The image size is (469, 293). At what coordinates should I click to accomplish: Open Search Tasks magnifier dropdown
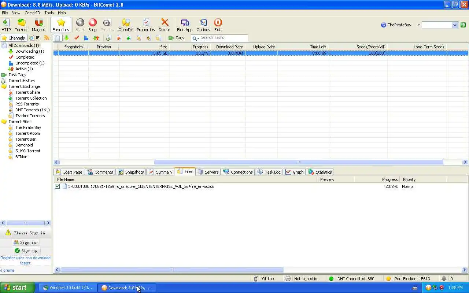(196, 38)
